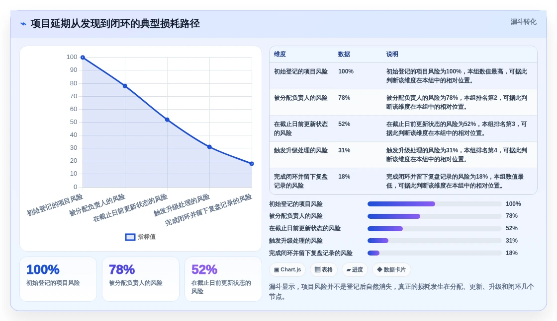The width and height of the screenshot is (557, 321).
Task: Select the Chart.js tag chip
Action: click(x=287, y=269)
